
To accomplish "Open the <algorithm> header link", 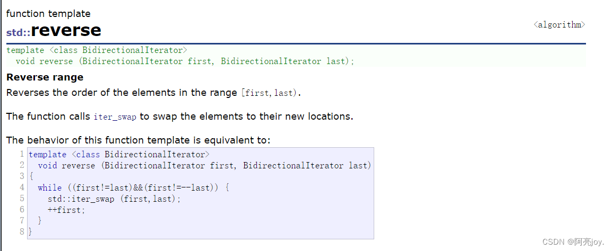I will click(559, 25).
